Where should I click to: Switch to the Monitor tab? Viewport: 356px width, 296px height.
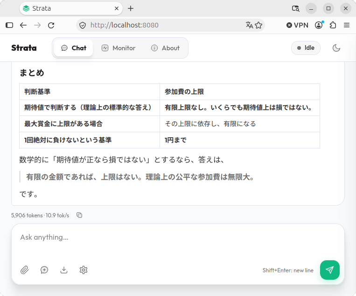(x=119, y=48)
